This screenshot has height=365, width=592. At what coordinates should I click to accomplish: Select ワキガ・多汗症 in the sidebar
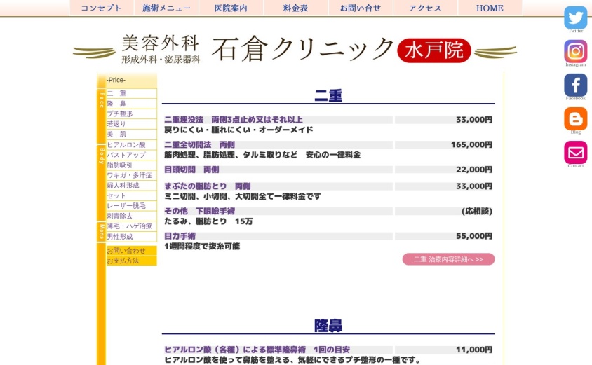tap(131, 175)
